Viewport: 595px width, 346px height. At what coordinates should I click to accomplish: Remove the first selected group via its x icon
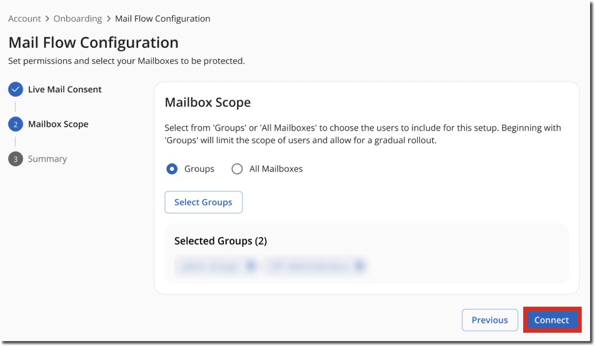[251, 265]
